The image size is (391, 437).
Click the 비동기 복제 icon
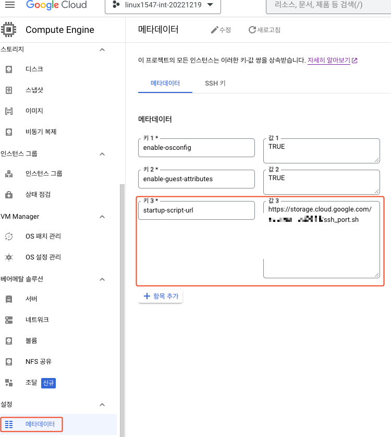[9, 132]
